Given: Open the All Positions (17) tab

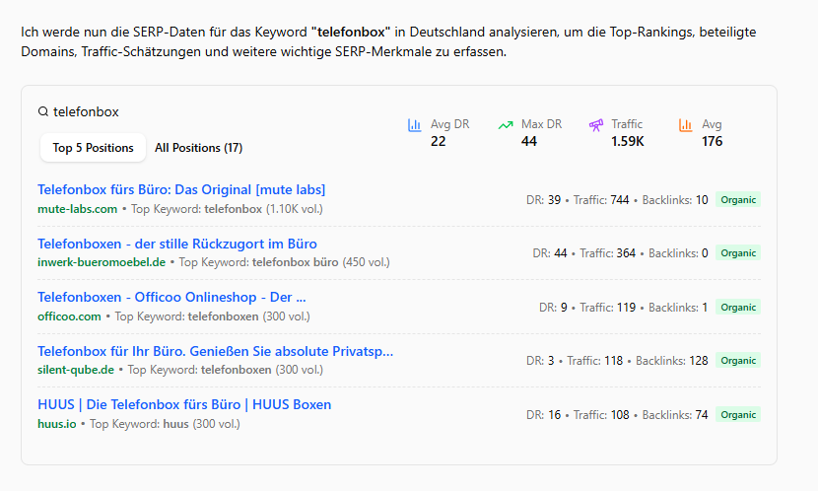Looking at the screenshot, I should point(199,148).
